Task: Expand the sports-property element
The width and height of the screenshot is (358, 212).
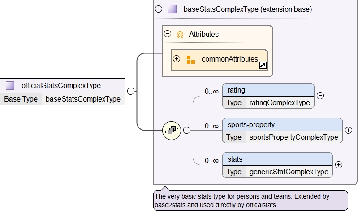Action: [349, 130]
